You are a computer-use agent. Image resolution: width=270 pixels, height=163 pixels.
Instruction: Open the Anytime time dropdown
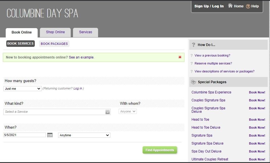coord(84,135)
